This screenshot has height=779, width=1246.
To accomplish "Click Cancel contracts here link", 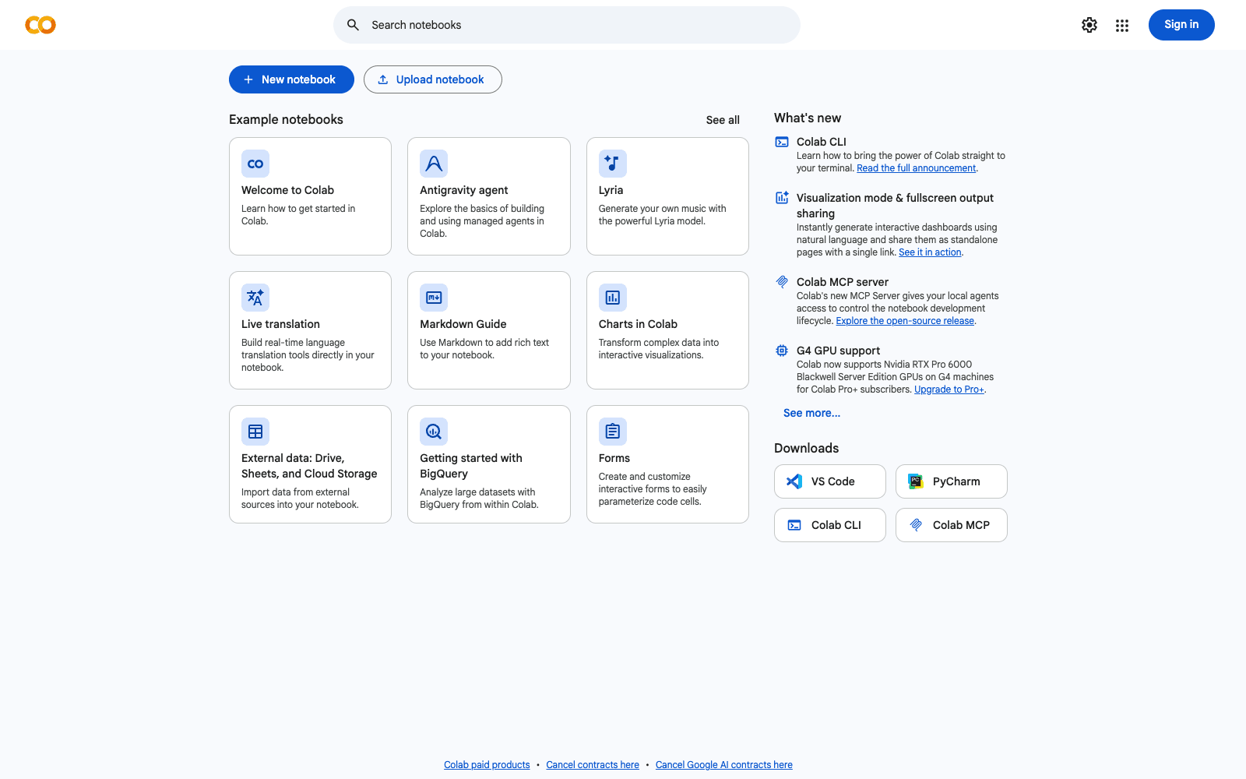I will [593, 765].
